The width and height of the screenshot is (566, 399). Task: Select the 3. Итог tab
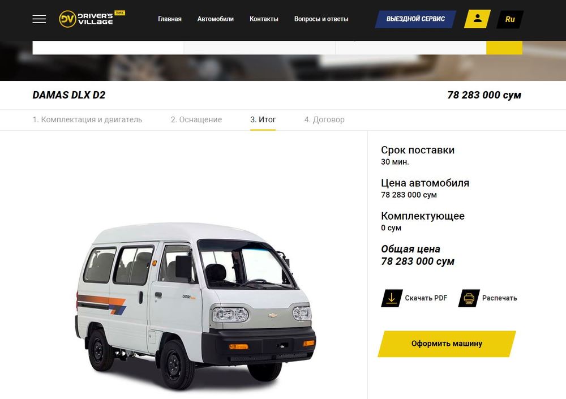click(263, 119)
